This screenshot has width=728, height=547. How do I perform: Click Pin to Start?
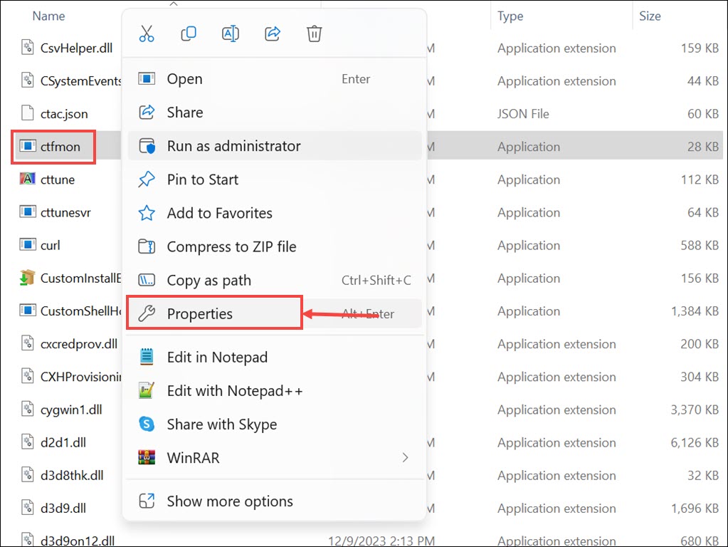pos(202,179)
